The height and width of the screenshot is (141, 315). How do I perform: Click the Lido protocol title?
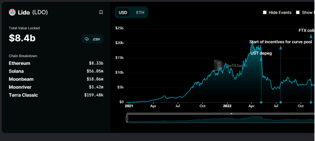click(24, 13)
